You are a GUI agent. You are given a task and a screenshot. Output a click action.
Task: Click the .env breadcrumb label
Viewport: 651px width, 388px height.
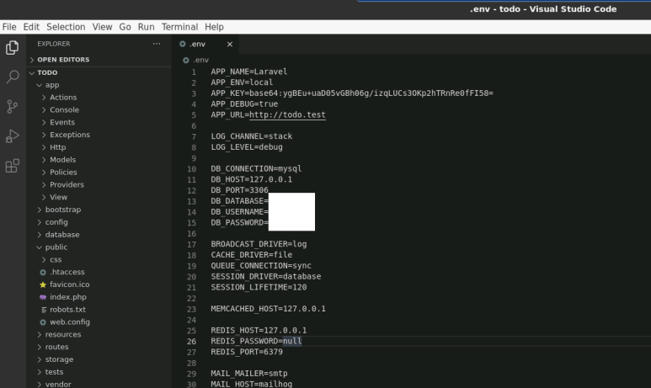[x=201, y=60]
